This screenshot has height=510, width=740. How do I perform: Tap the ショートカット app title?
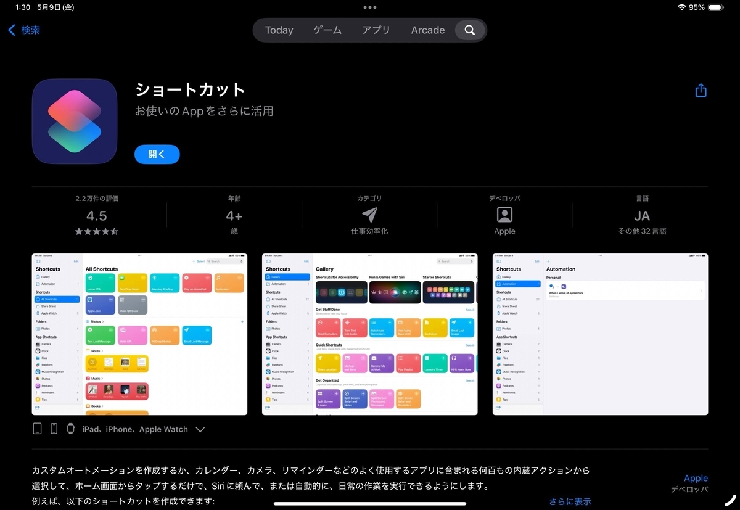click(x=190, y=89)
